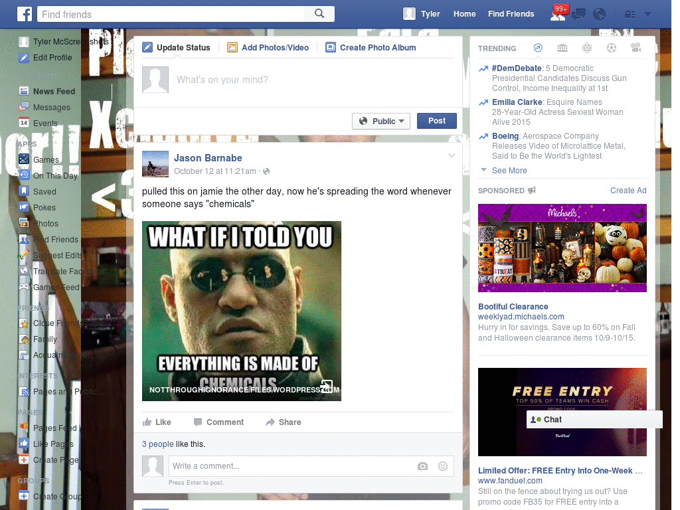Click Find Friends in the top bar
This screenshot has width=680, height=510.
(511, 14)
